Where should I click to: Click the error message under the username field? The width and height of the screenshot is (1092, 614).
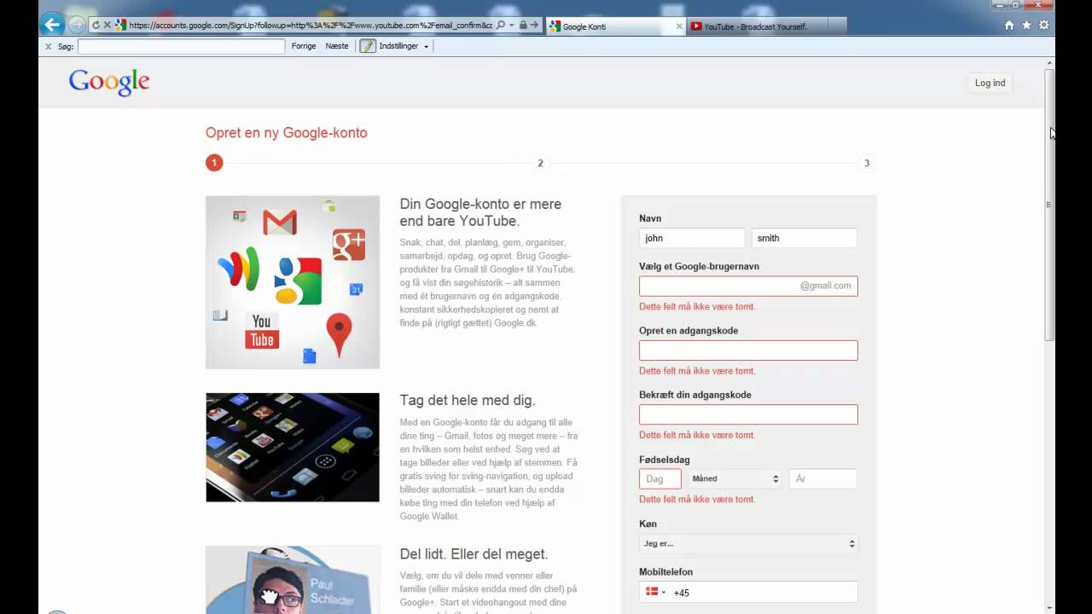tap(697, 306)
